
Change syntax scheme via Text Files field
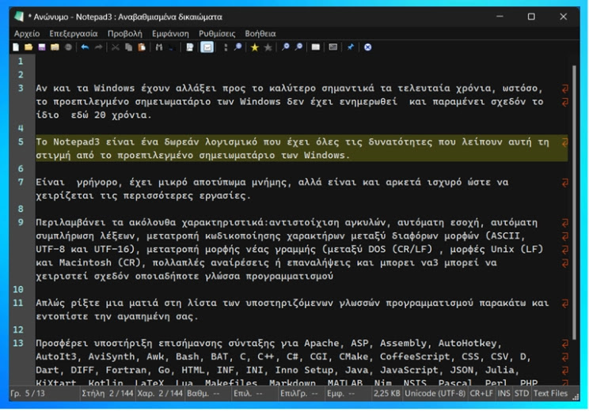click(x=551, y=394)
